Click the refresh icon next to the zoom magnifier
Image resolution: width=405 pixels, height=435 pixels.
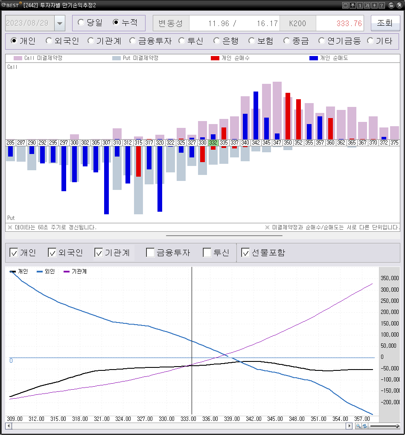365,426
